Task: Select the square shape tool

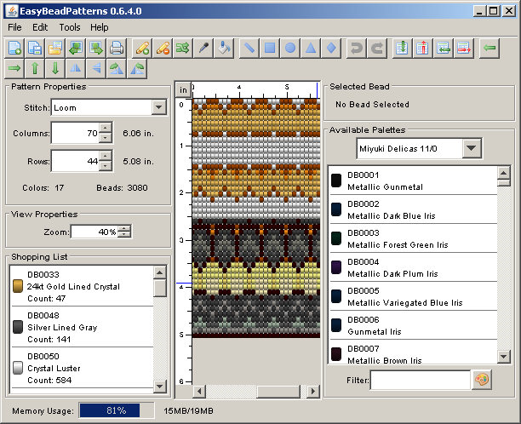Action: [x=270, y=49]
